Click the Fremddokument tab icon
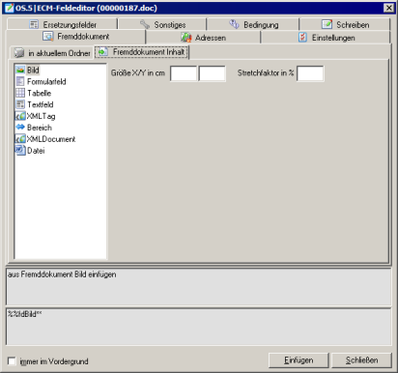The image size is (398, 373). [x=48, y=37]
